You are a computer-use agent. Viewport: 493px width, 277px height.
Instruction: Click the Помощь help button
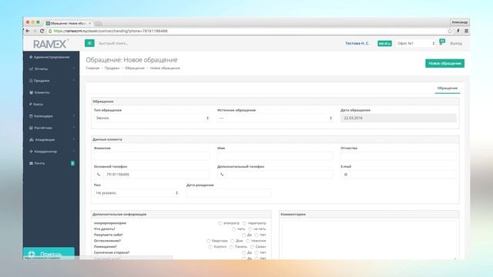(49, 253)
